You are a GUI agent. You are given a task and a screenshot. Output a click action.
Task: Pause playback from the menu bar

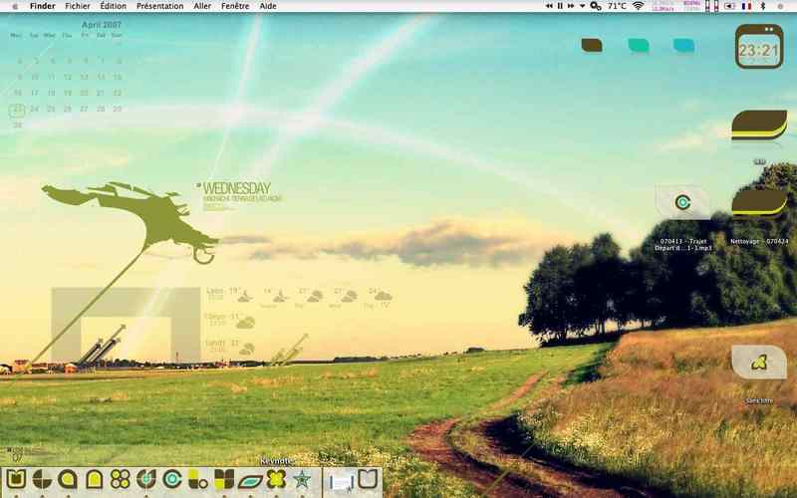[560, 6]
